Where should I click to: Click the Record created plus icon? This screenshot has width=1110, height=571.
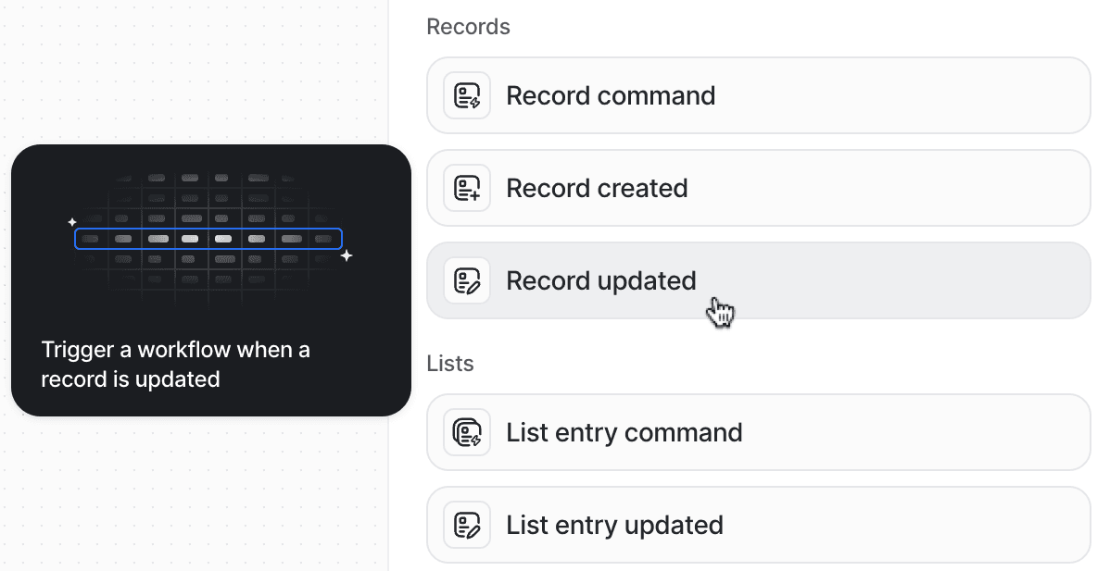(467, 188)
